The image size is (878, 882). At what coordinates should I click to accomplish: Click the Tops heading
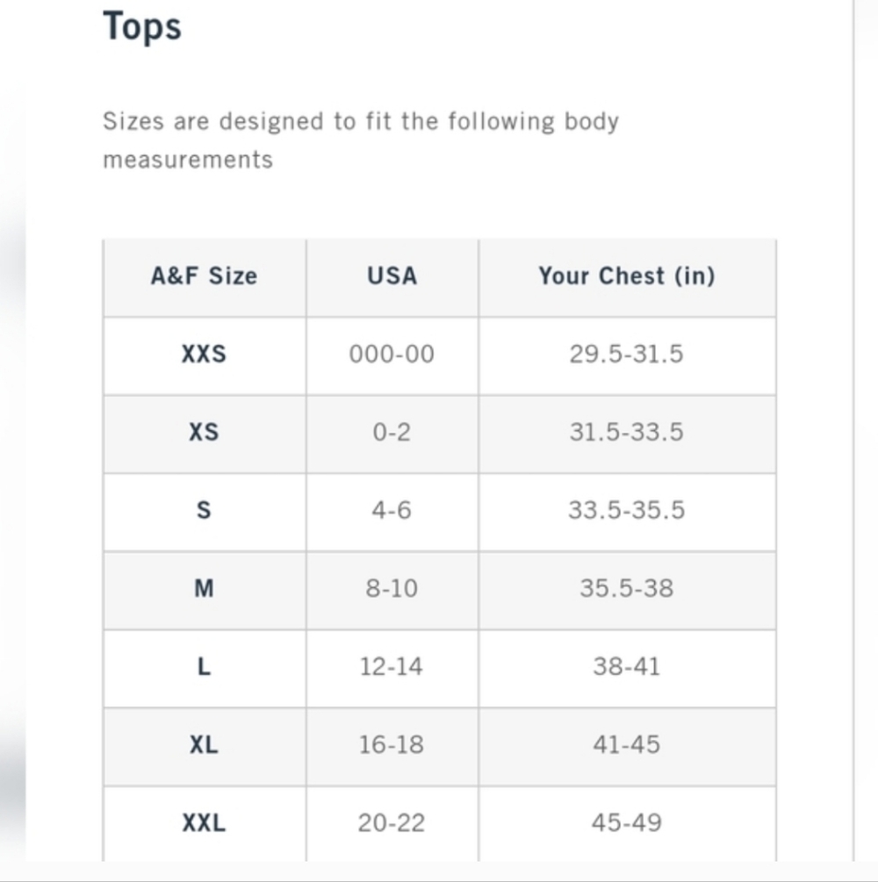tap(142, 26)
